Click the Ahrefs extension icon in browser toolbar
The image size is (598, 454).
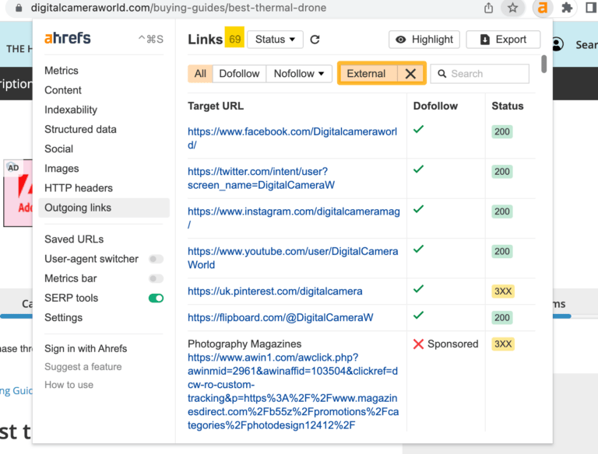542,8
